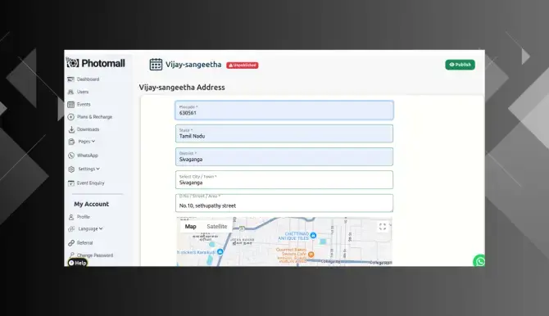Open the WhatsApp sidebar icon
549x316 pixels.
pyautogui.click(x=71, y=156)
